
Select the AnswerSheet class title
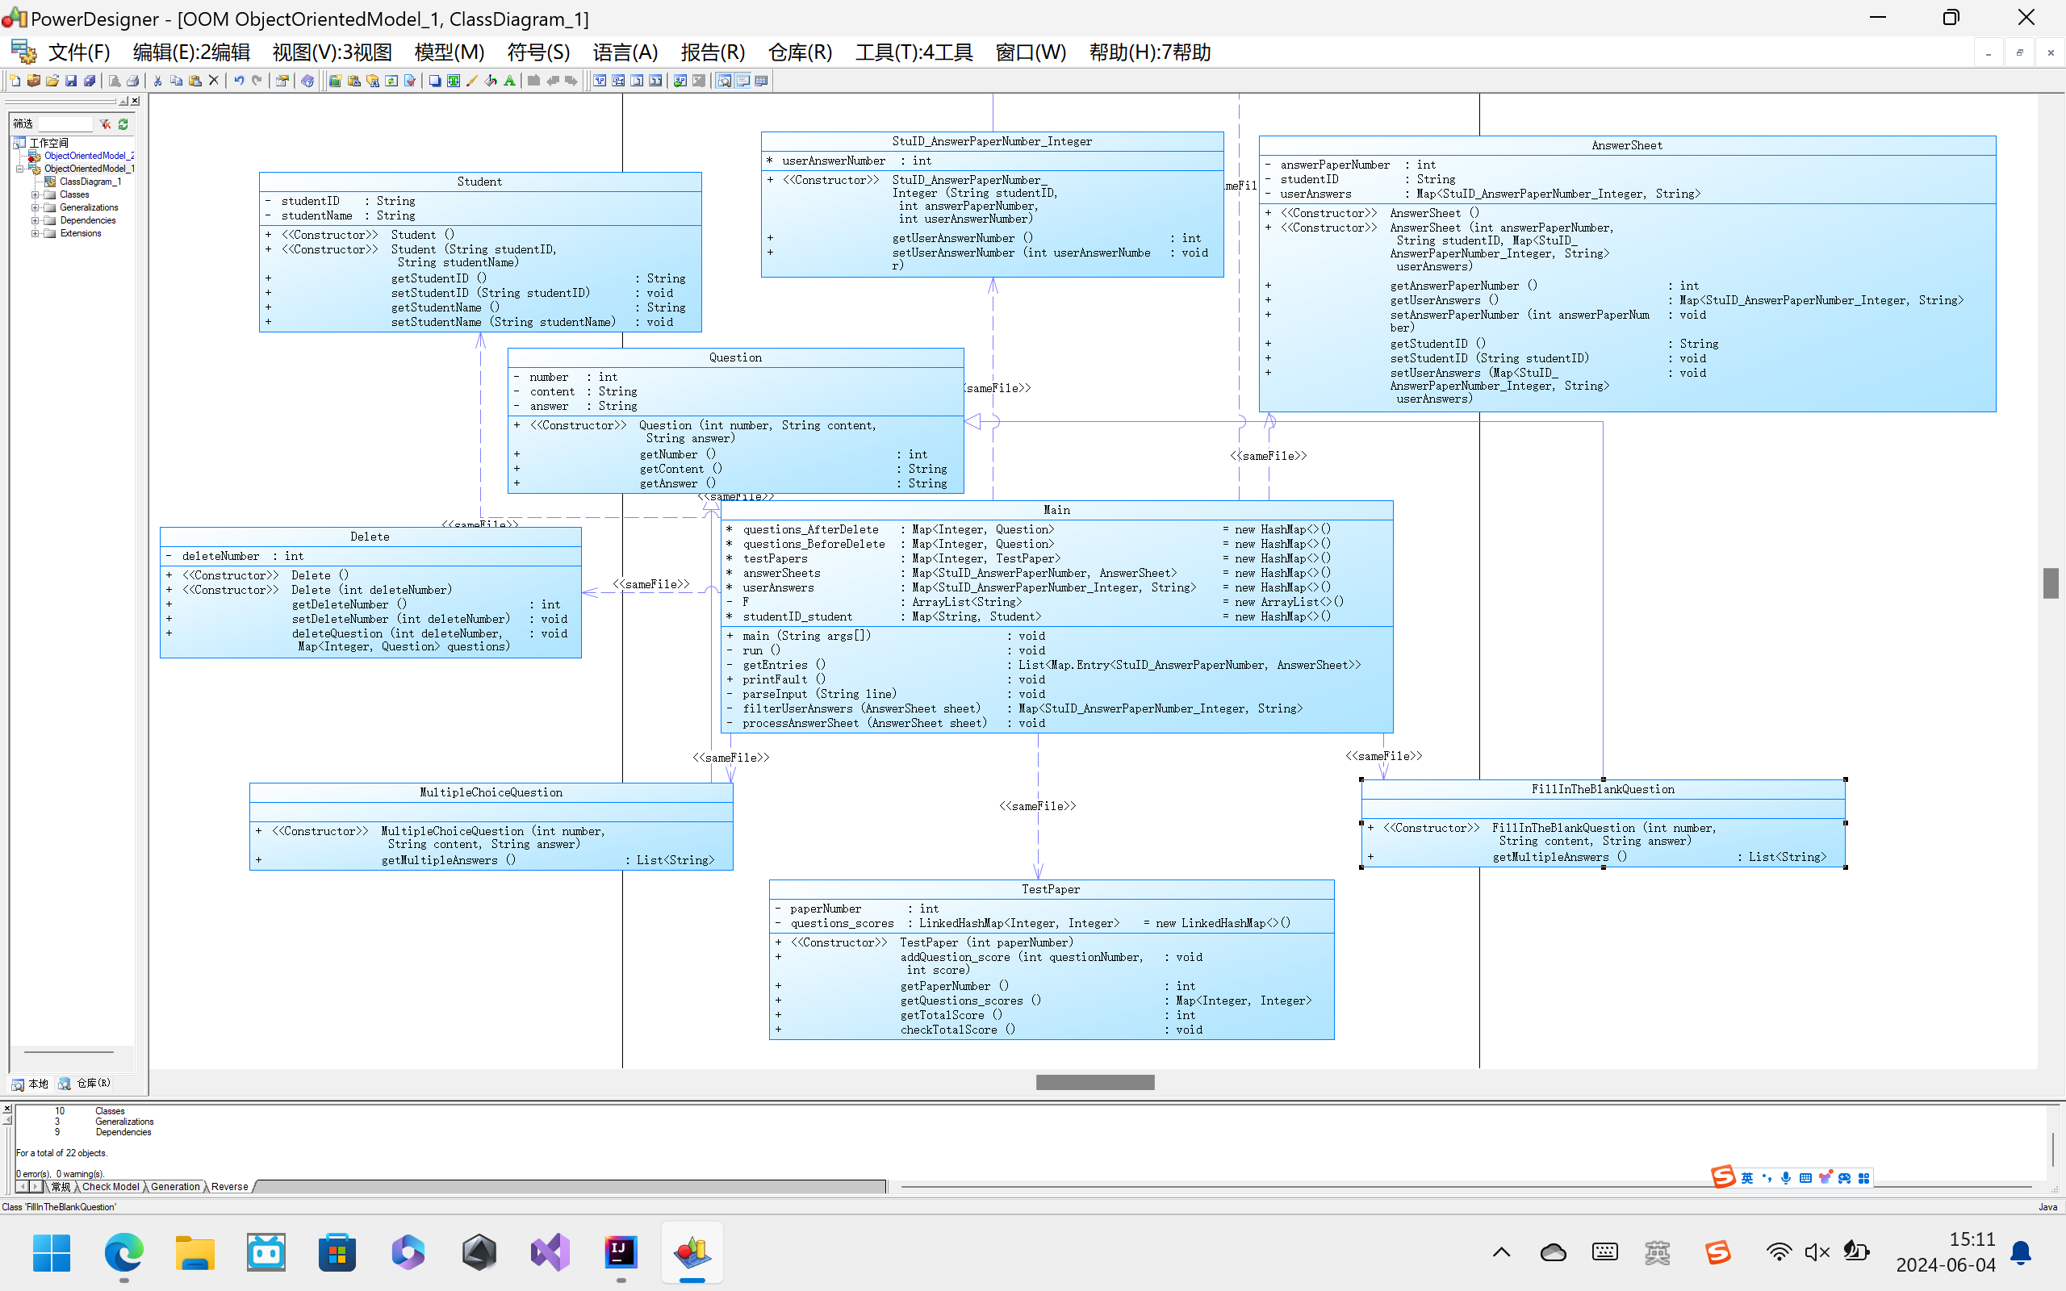(1627, 146)
